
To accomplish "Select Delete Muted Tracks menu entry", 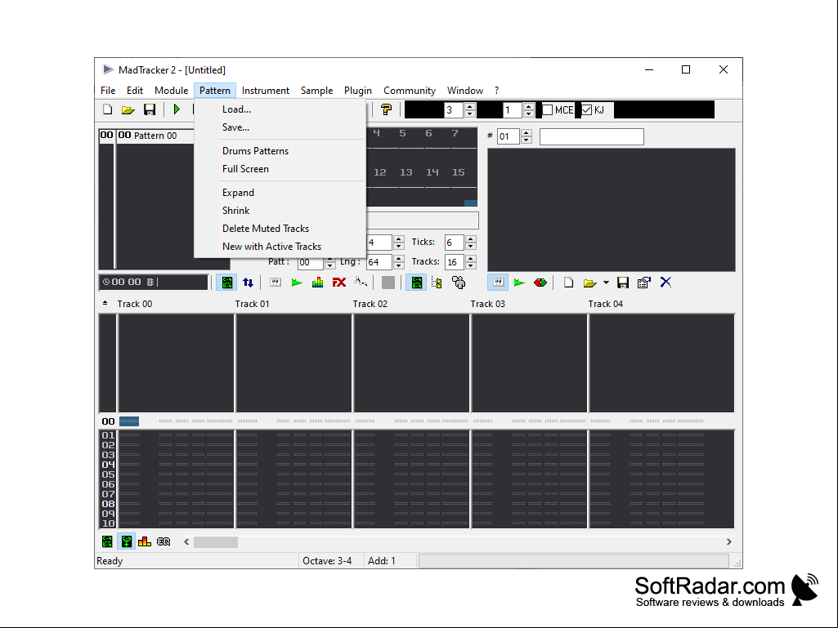I will point(280,229).
